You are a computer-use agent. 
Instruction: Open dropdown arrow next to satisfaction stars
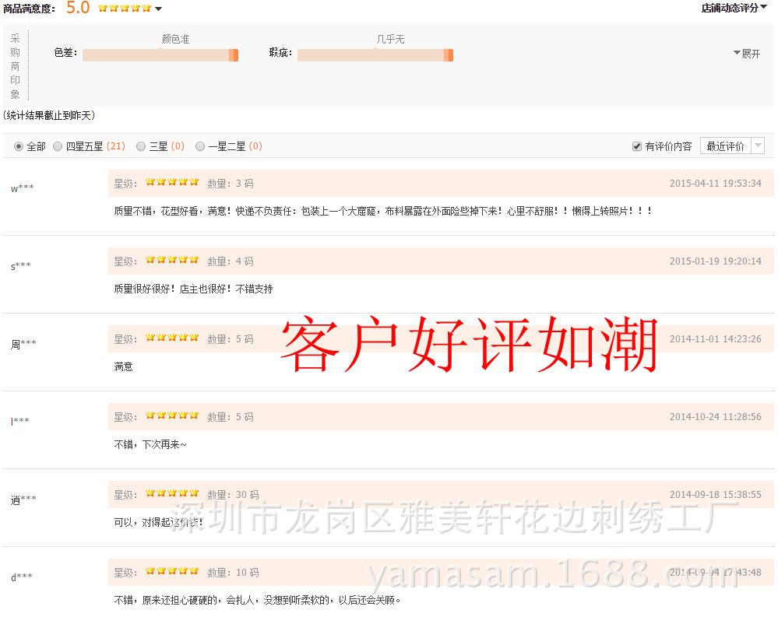tap(159, 9)
